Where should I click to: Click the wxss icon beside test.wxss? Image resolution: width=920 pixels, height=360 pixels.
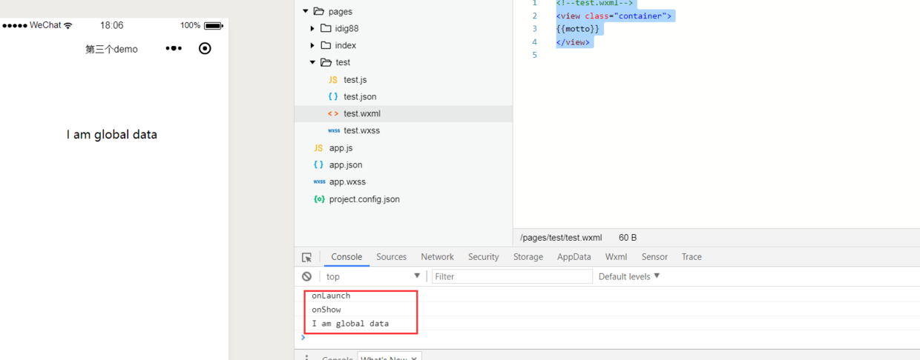coord(334,130)
